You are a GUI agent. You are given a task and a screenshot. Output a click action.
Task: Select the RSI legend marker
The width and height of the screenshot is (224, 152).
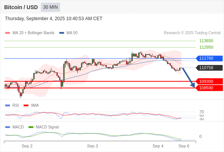(8, 106)
